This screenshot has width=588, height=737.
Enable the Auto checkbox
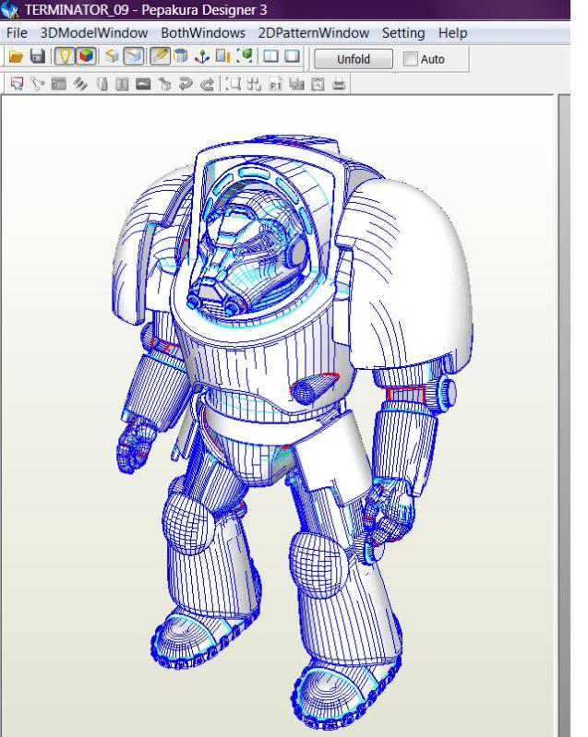pyautogui.click(x=410, y=59)
